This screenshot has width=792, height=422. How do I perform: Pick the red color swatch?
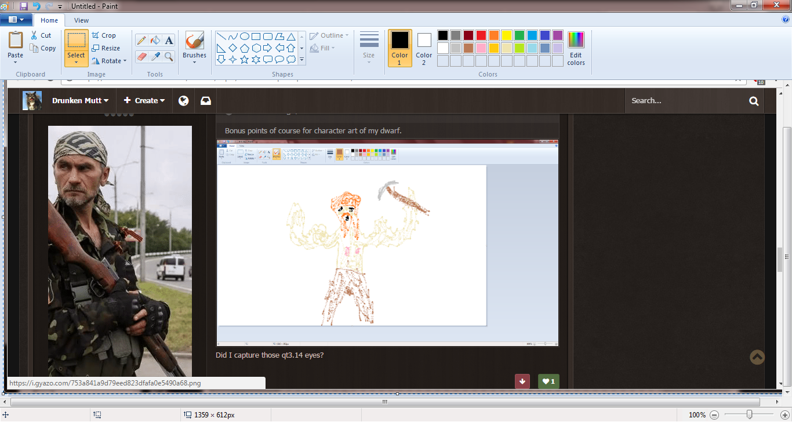481,35
